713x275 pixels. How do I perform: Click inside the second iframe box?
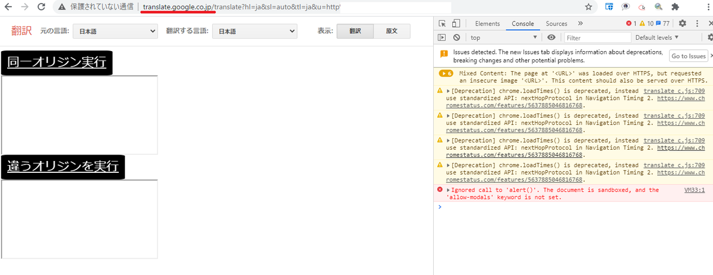click(x=79, y=219)
